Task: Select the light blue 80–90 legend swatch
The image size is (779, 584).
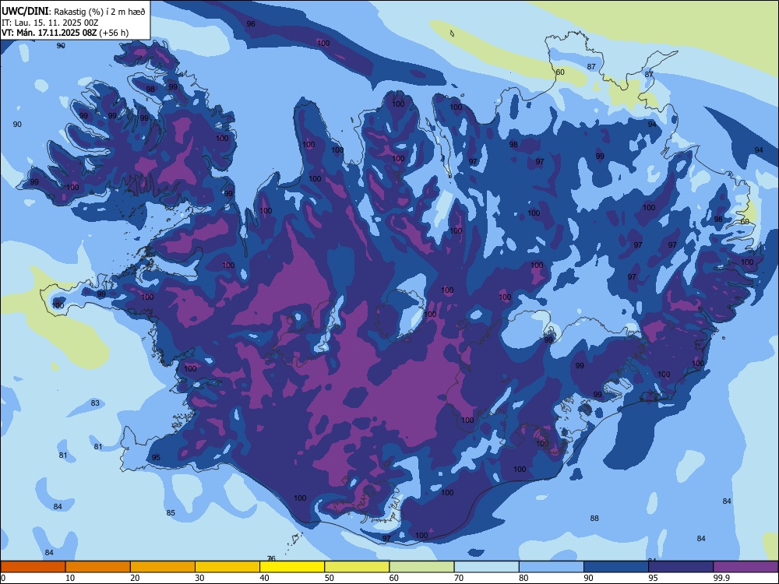Action: pyautogui.click(x=552, y=567)
